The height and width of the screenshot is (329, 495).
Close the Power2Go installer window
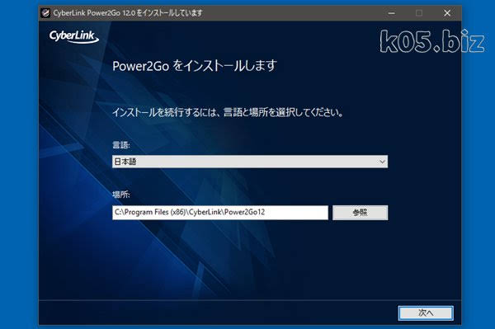coord(446,13)
